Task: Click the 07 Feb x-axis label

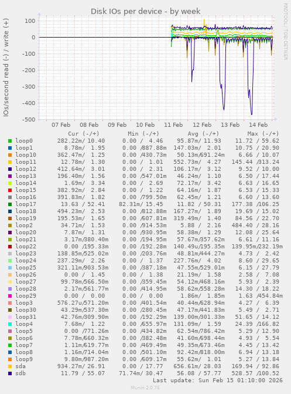Action: point(61,125)
